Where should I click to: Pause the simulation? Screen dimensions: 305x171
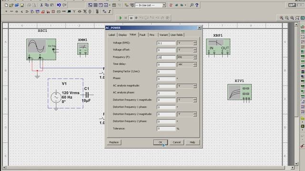click(x=126, y=18)
